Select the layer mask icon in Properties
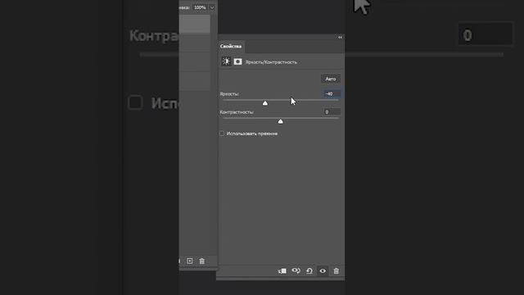The height and width of the screenshot is (295, 524). pyautogui.click(x=237, y=61)
